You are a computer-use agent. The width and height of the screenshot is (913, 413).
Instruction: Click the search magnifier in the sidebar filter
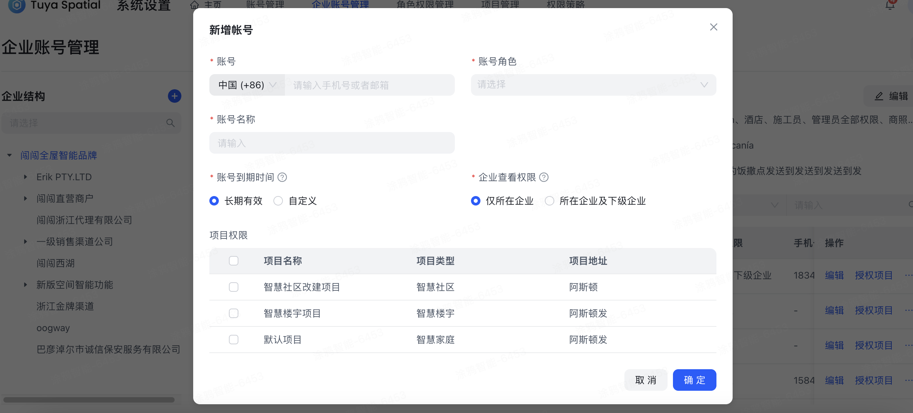pyautogui.click(x=171, y=123)
